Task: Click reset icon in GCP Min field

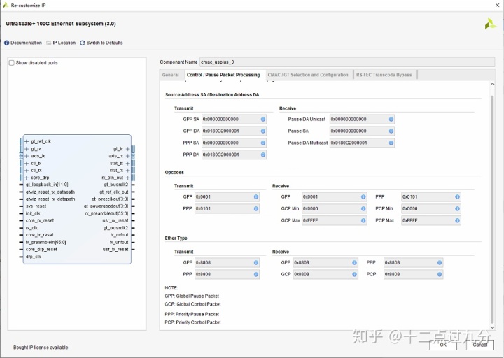Action: [363, 208]
